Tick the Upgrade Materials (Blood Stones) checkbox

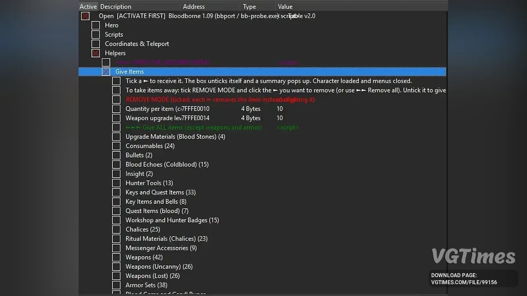click(116, 137)
